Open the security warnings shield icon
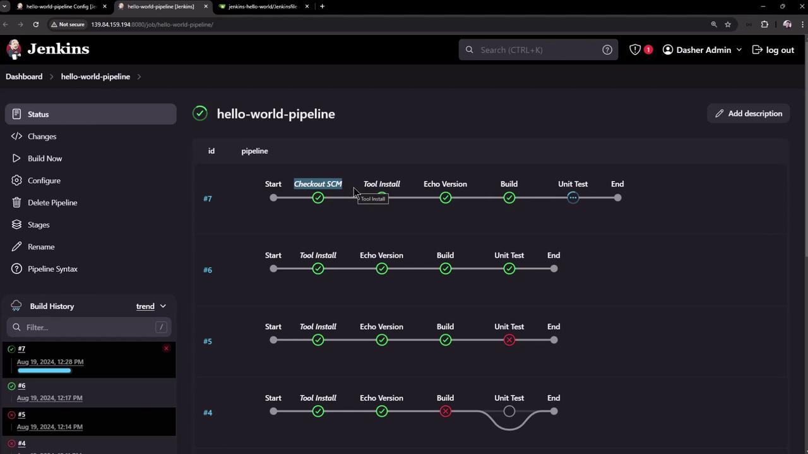The height and width of the screenshot is (454, 808). pos(635,50)
